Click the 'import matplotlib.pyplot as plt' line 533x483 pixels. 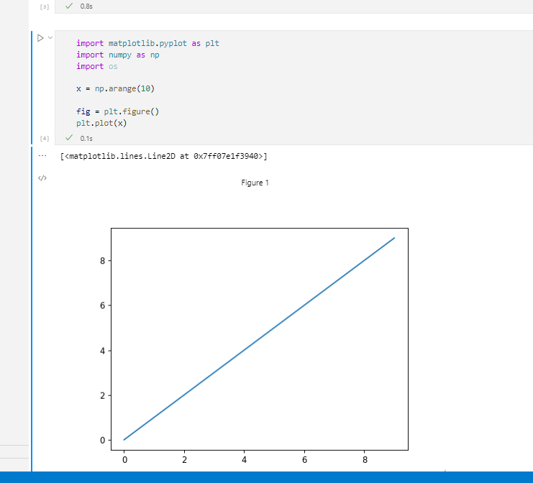coord(147,43)
